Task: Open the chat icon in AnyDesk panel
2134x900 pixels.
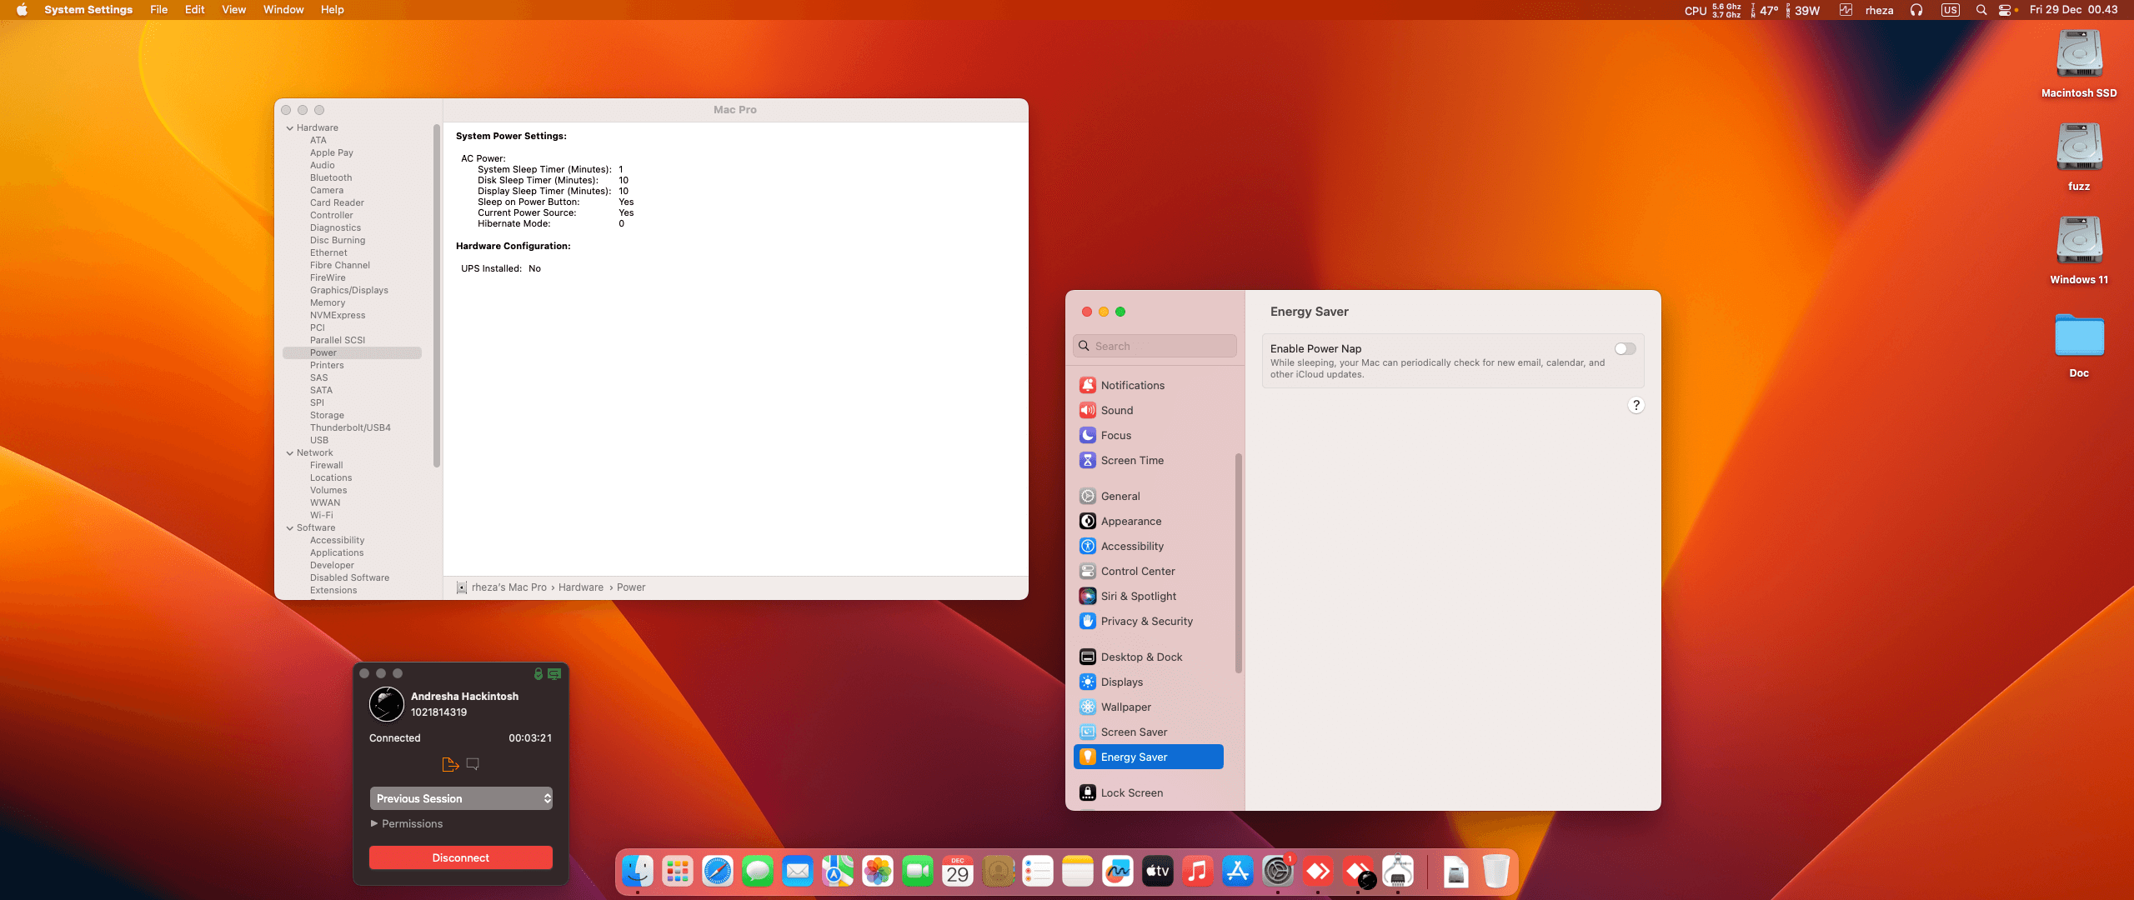Action: coord(473,764)
